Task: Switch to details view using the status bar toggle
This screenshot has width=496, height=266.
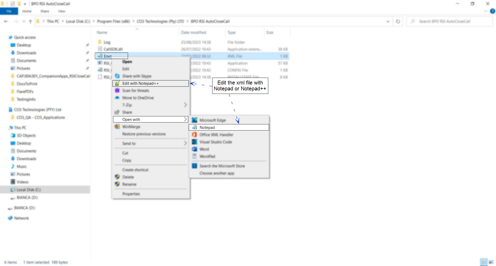Action: click(x=484, y=262)
